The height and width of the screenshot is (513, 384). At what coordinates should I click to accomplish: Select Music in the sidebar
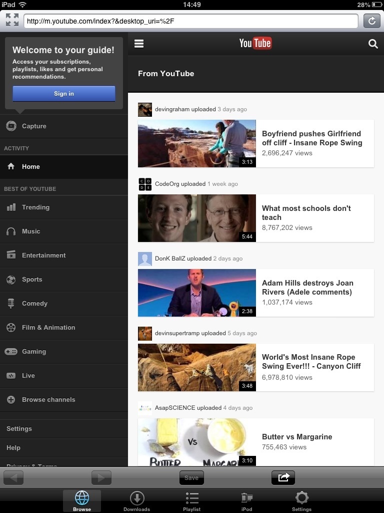coord(64,231)
